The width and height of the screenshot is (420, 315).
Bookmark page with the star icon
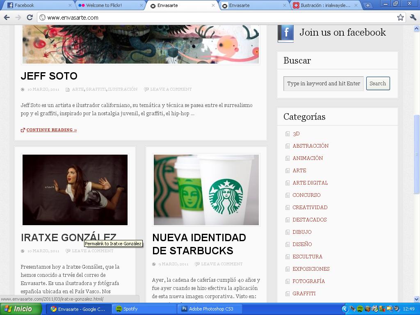click(x=400, y=18)
